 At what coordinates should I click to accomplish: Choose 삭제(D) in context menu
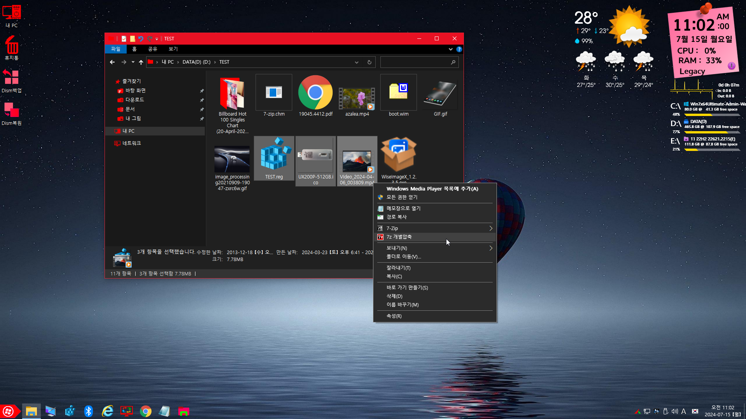pos(435,296)
